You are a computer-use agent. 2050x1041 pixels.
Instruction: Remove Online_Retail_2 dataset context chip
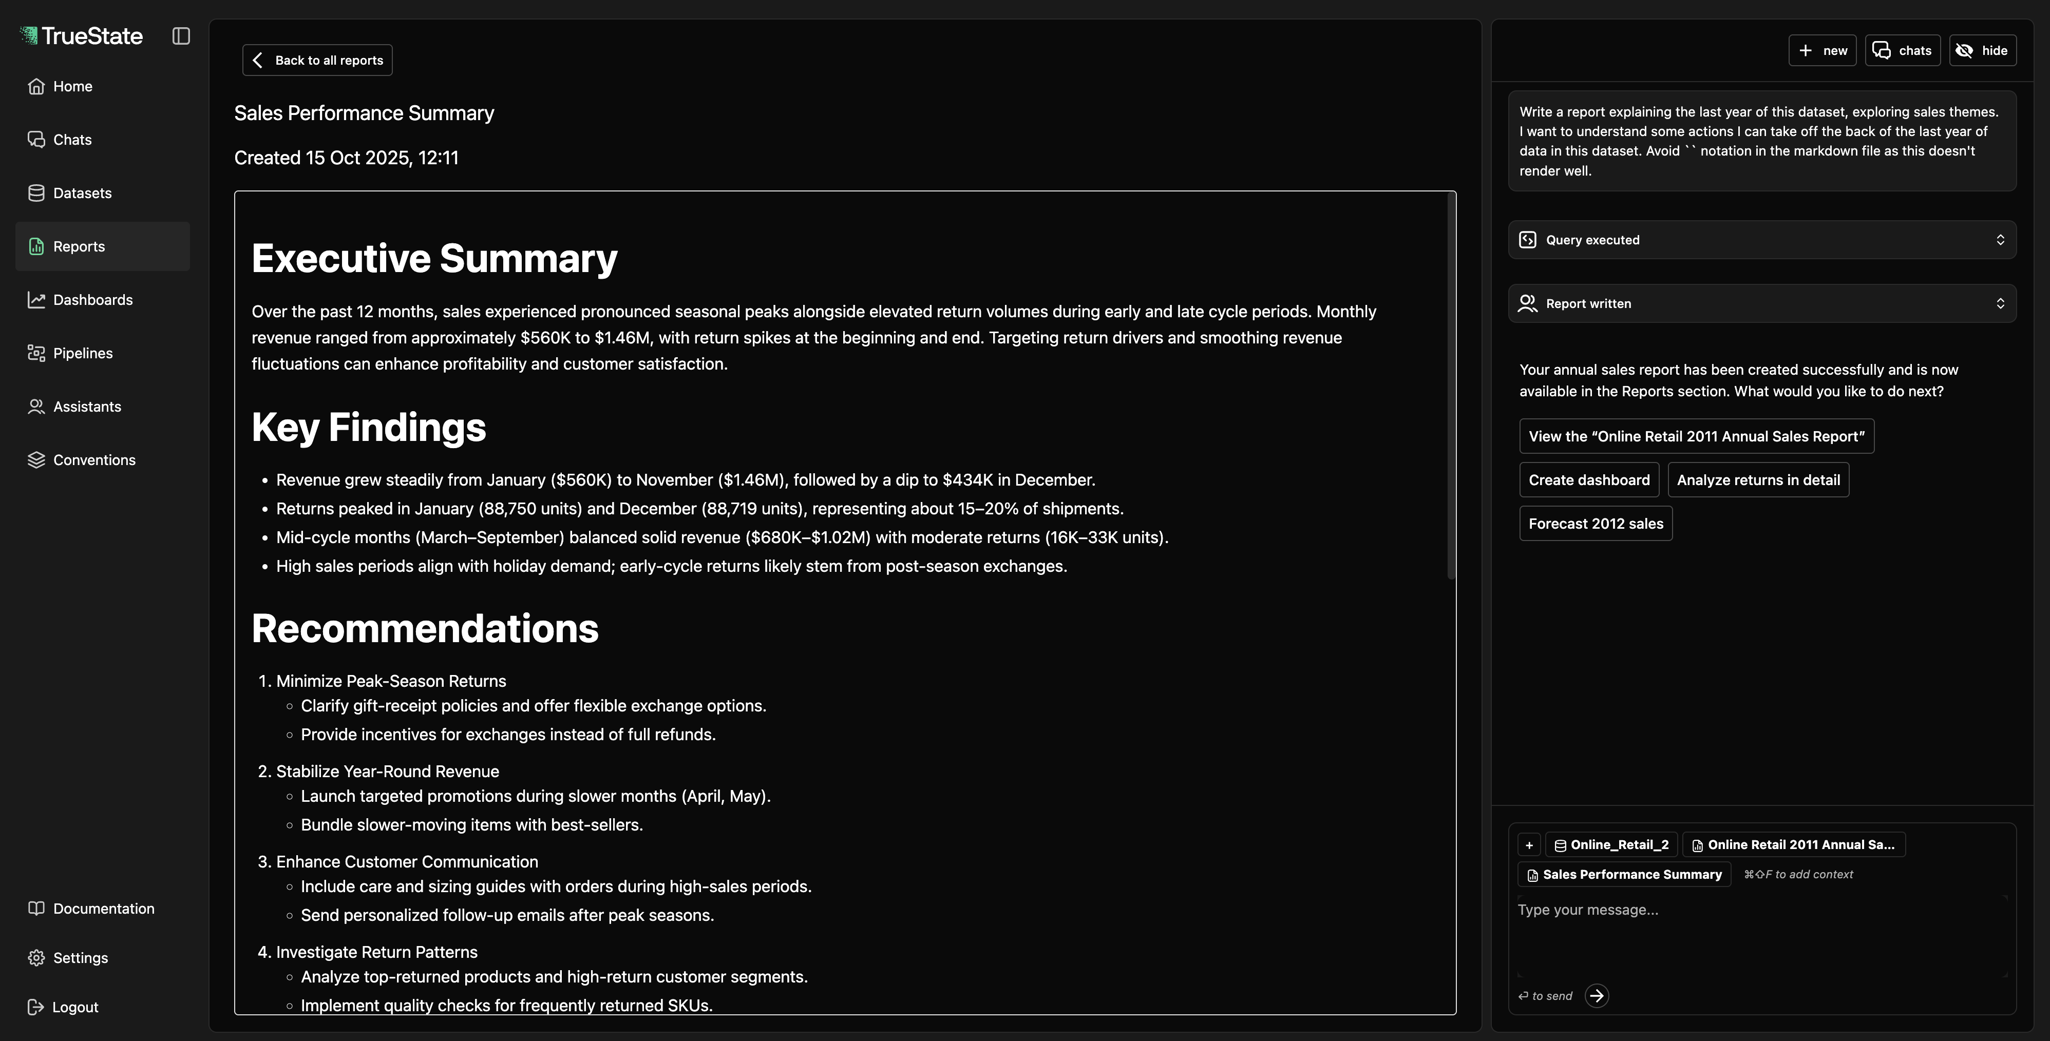pos(1611,844)
